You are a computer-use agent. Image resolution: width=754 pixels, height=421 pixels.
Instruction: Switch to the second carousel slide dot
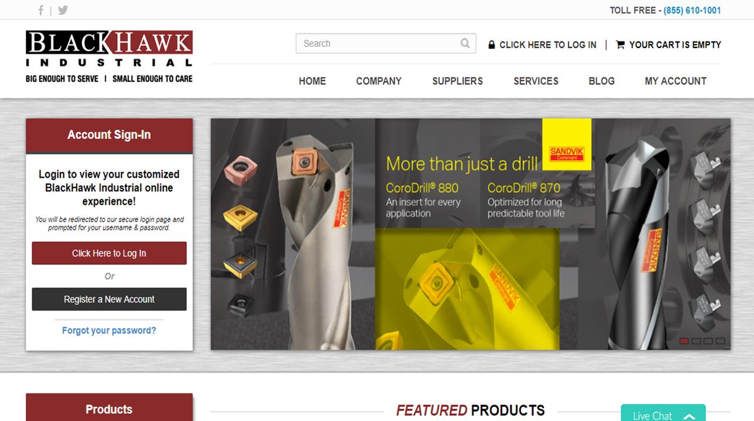coord(696,341)
